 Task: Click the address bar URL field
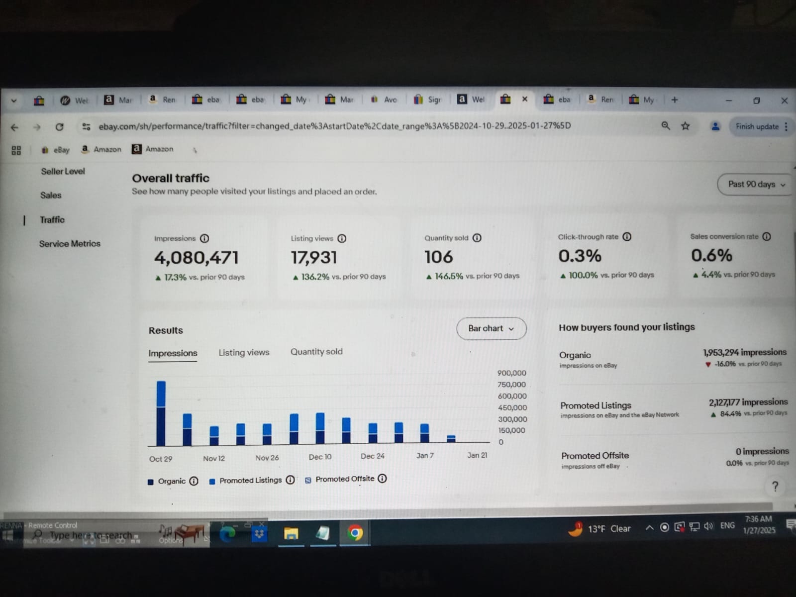coord(334,126)
